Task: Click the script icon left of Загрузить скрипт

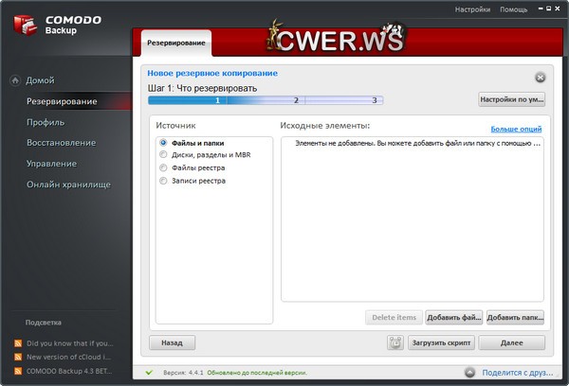Action: [395, 342]
